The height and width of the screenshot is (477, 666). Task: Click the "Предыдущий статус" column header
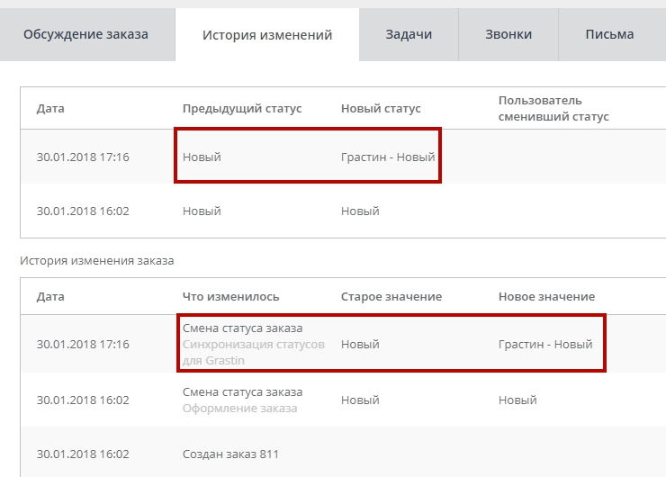(242, 109)
